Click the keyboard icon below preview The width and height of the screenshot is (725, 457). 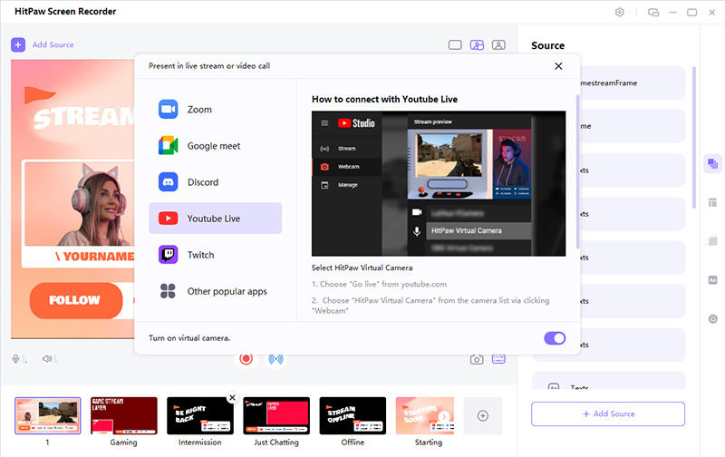498,359
